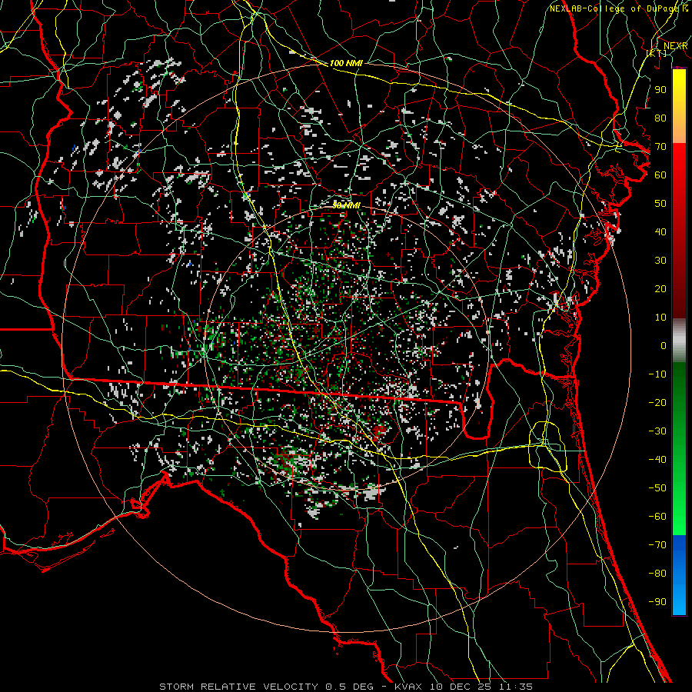Click the 10 label on the velocity scale

point(660,318)
